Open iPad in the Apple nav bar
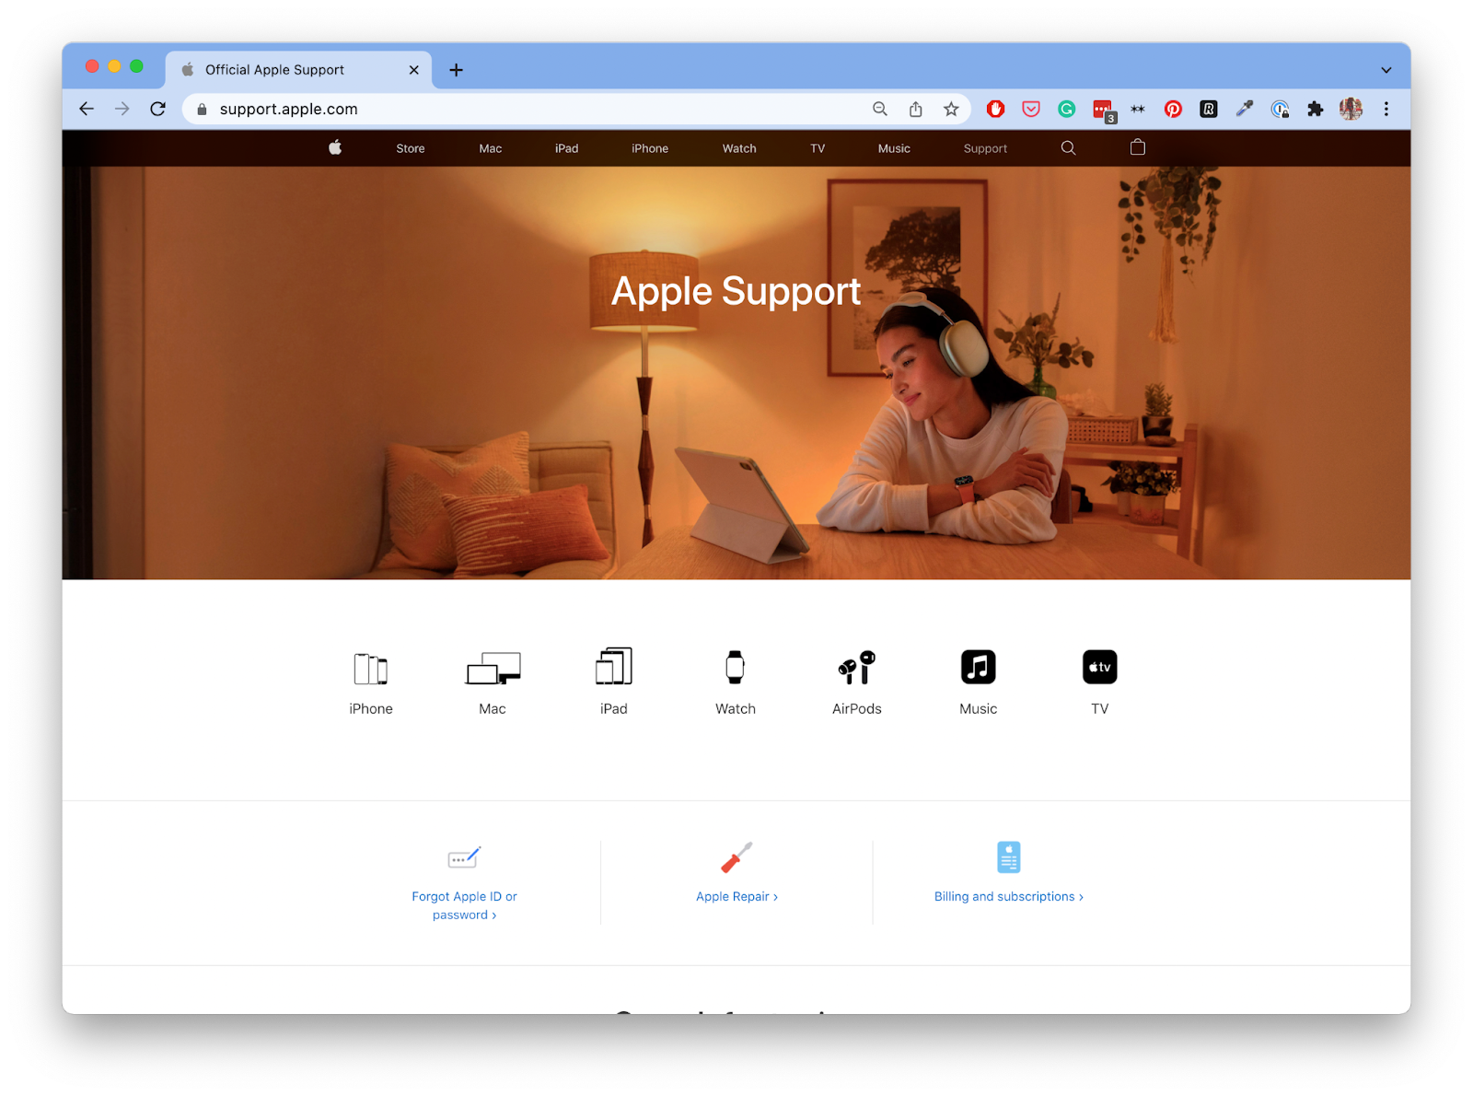 (567, 148)
